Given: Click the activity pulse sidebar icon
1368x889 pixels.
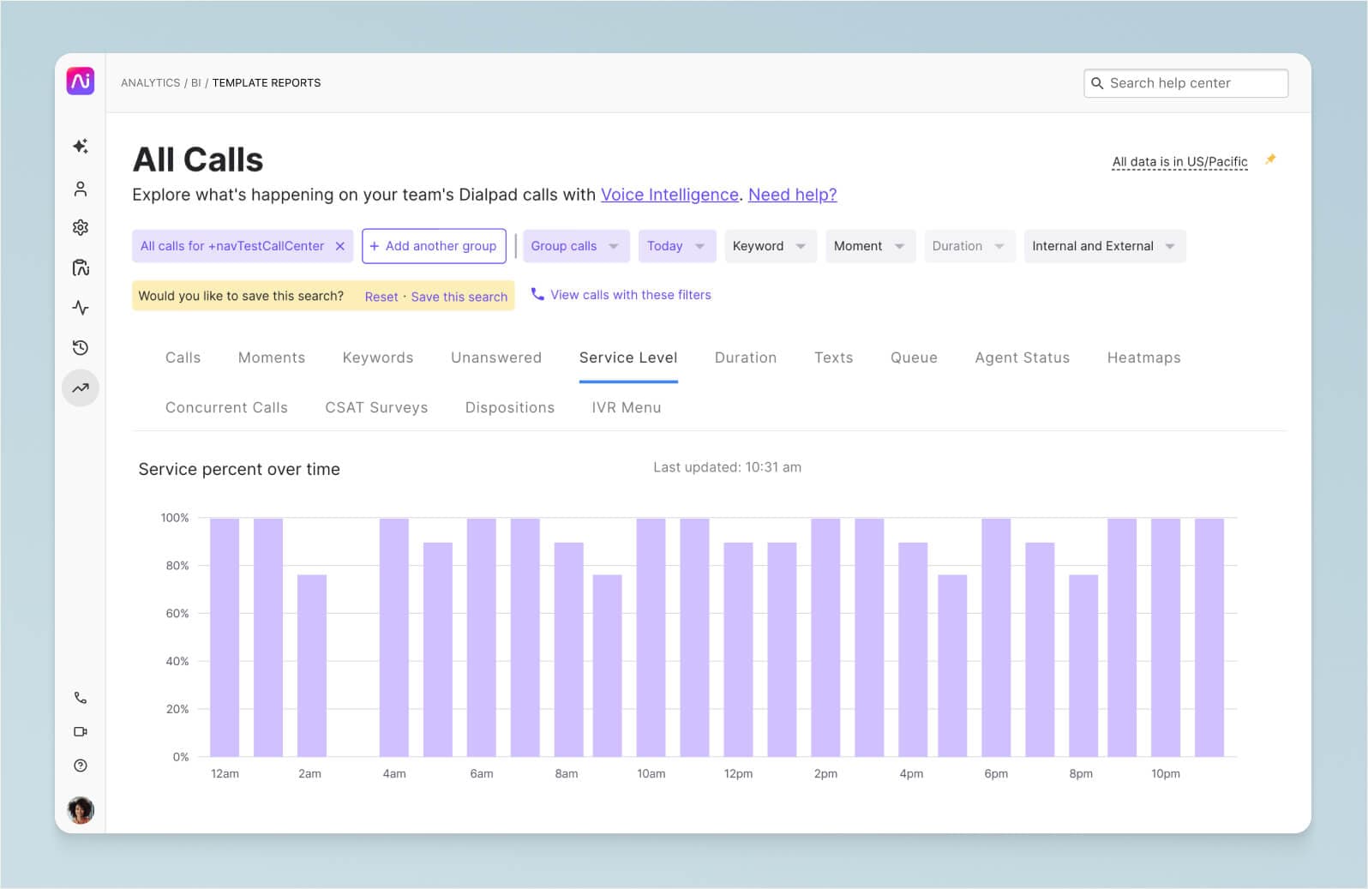Looking at the screenshot, I should [81, 308].
